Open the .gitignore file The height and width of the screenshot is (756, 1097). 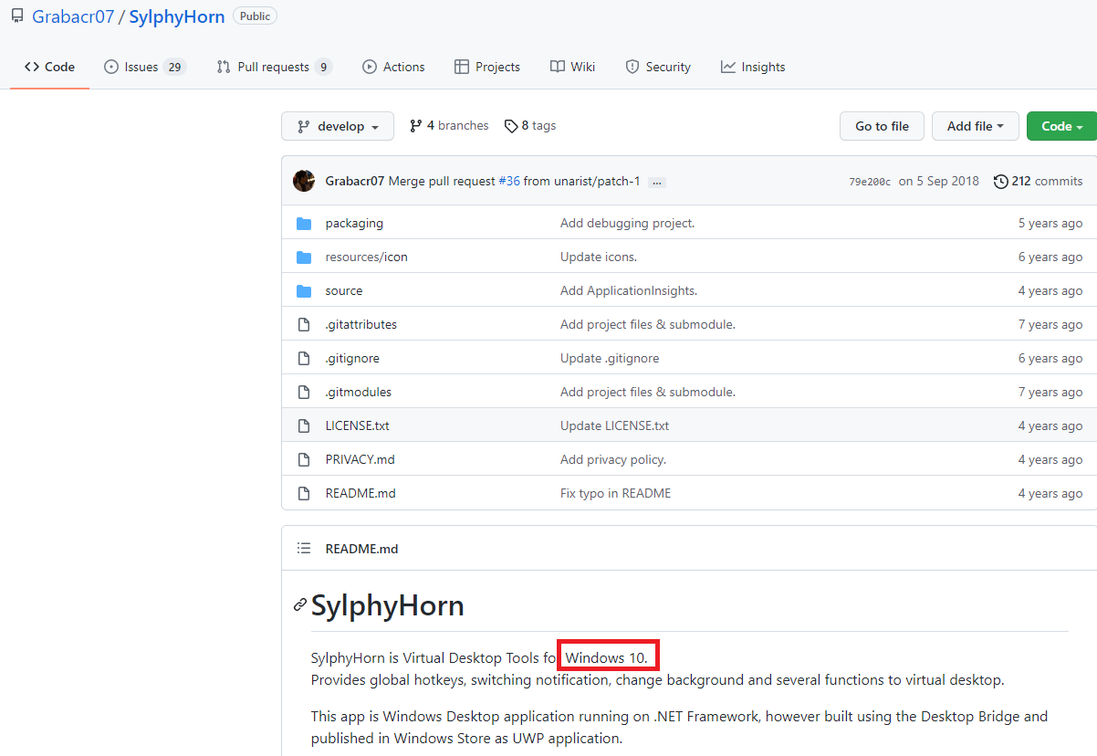[x=352, y=358]
